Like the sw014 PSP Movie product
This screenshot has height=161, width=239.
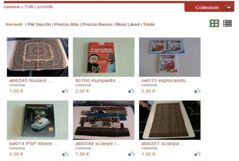point(65,154)
